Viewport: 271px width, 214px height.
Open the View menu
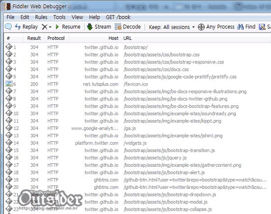[77, 17]
